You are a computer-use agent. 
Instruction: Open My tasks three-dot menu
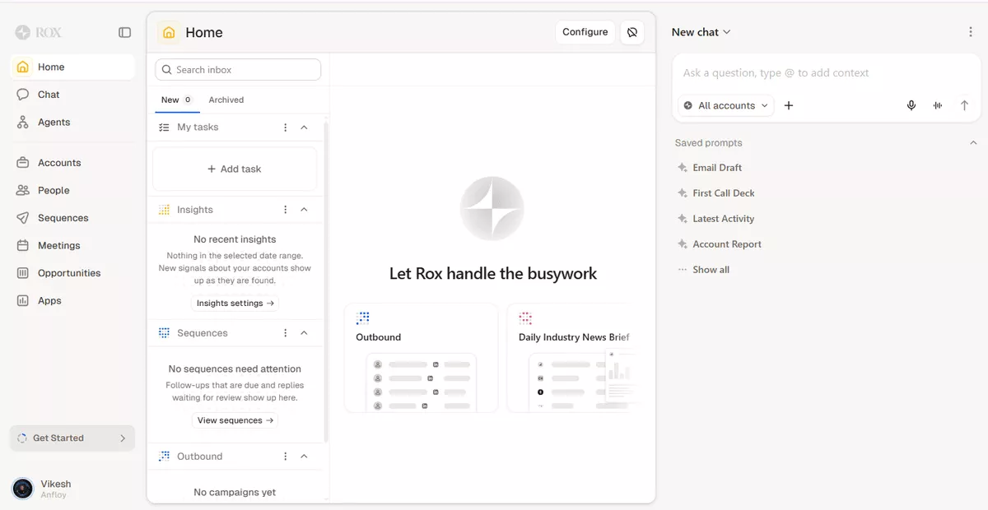pyautogui.click(x=286, y=128)
